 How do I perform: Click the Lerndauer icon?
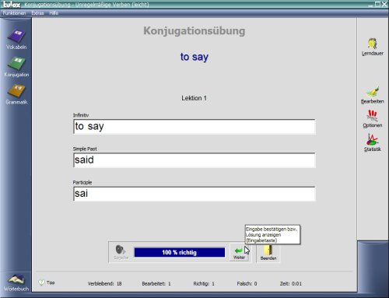[373, 47]
